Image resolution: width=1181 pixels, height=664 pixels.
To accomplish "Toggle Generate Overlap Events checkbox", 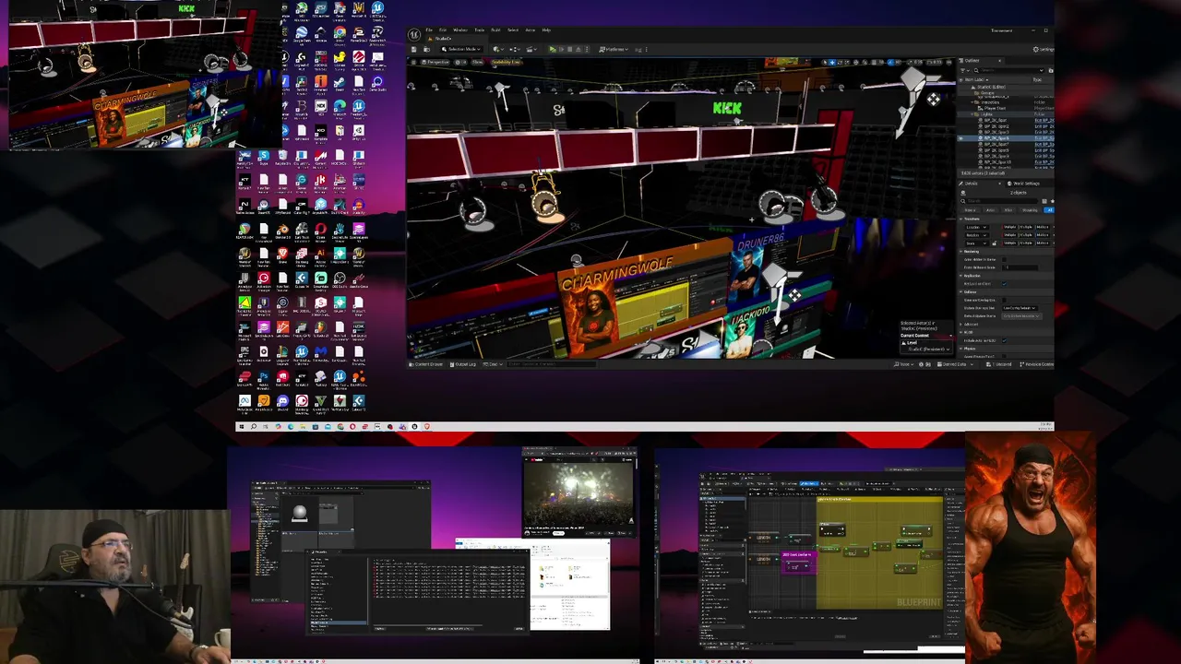I will click(x=1004, y=300).
